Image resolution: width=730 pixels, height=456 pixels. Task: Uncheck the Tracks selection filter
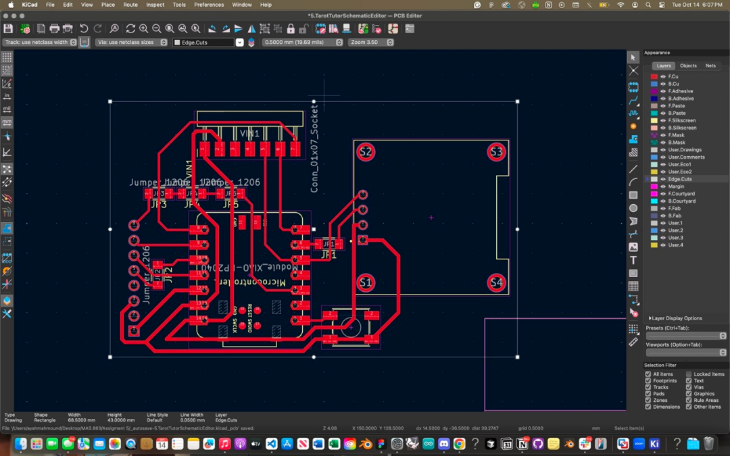[648, 387]
